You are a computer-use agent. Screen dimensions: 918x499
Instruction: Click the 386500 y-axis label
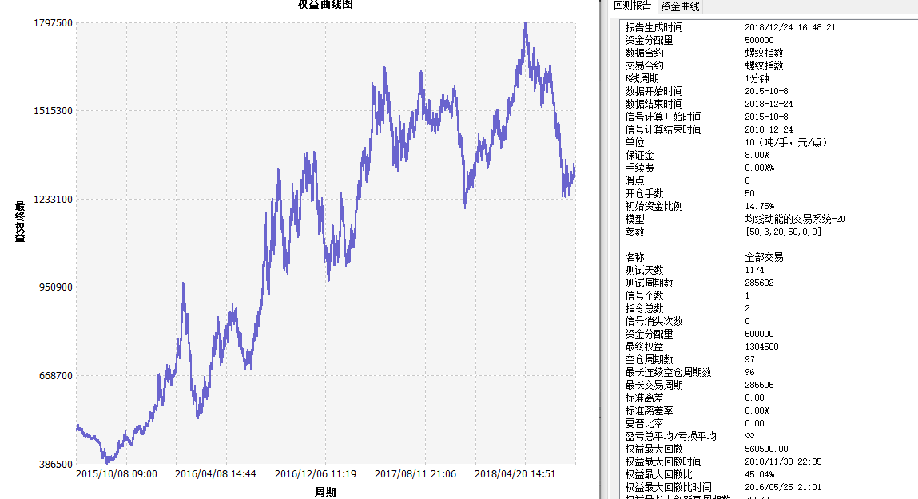coord(56,464)
